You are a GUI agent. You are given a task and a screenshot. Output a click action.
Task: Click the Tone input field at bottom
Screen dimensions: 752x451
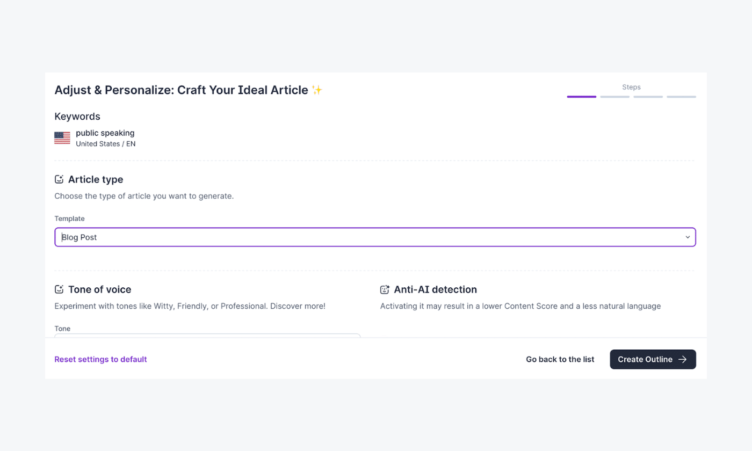click(x=207, y=336)
